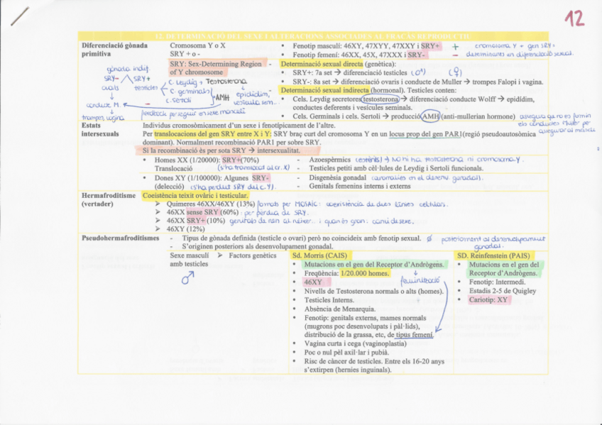The image size is (602, 425).
Task: Click highlighted "translocacions del gen SRY entre X i Y"
Action: [x=212, y=134]
